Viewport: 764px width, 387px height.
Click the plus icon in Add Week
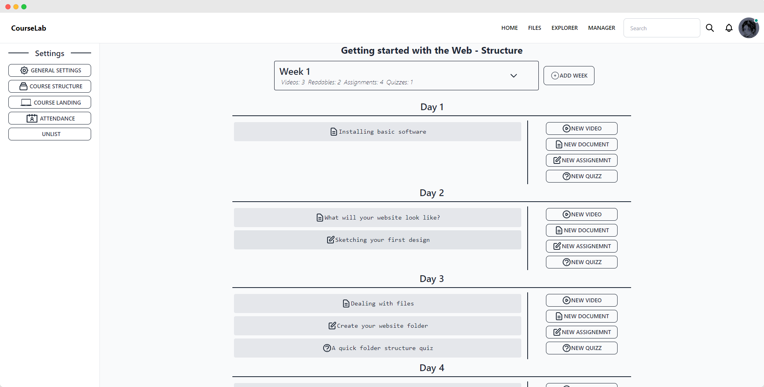555,76
